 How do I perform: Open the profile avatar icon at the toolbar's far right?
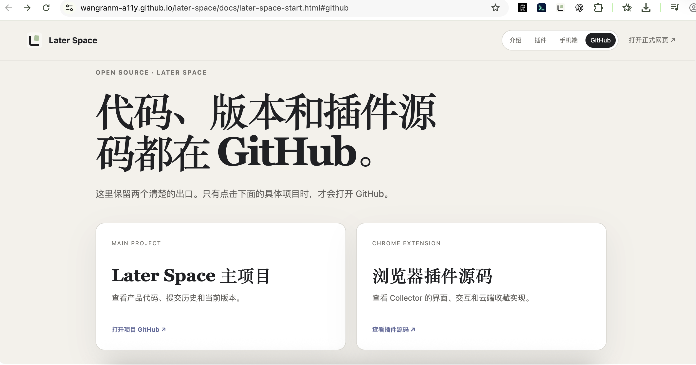pyautogui.click(x=693, y=8)
